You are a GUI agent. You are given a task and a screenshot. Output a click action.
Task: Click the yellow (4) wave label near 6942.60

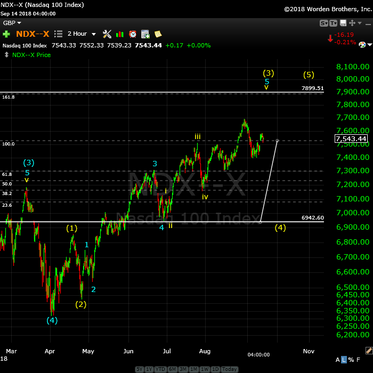click(x=280, y=228)
